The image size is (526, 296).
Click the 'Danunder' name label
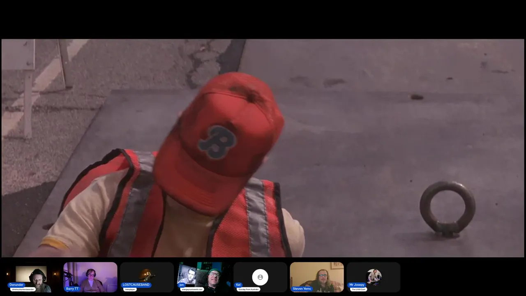16,285
